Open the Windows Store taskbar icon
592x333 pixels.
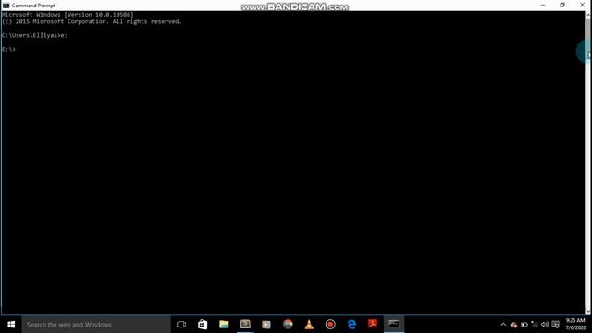(203, 325)
